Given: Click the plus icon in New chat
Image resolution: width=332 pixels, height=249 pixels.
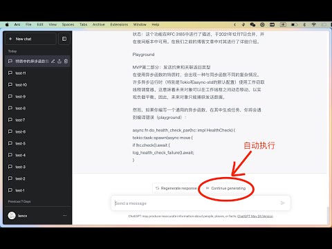Looking at the screenshot, I should (x=10, y=39).
